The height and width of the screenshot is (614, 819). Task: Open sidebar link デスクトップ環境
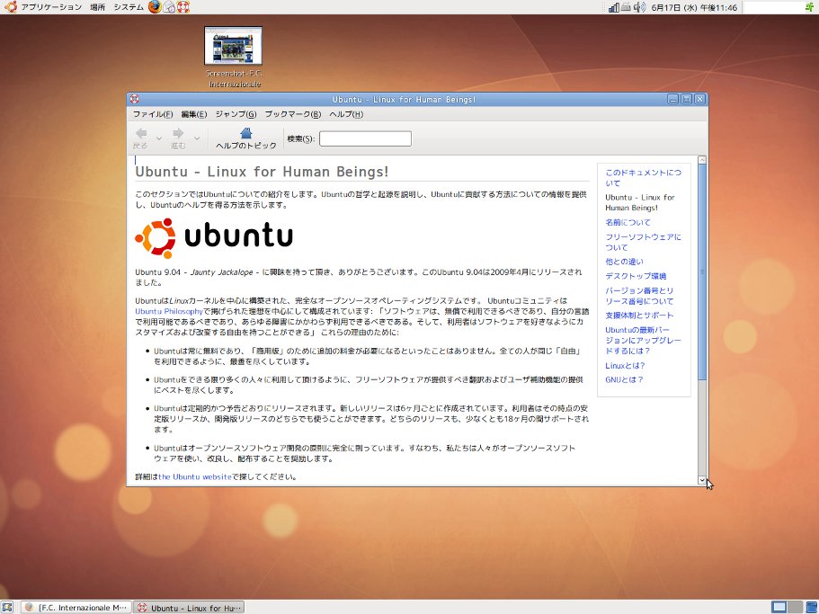pyautogui.click(x=636, y=276)
